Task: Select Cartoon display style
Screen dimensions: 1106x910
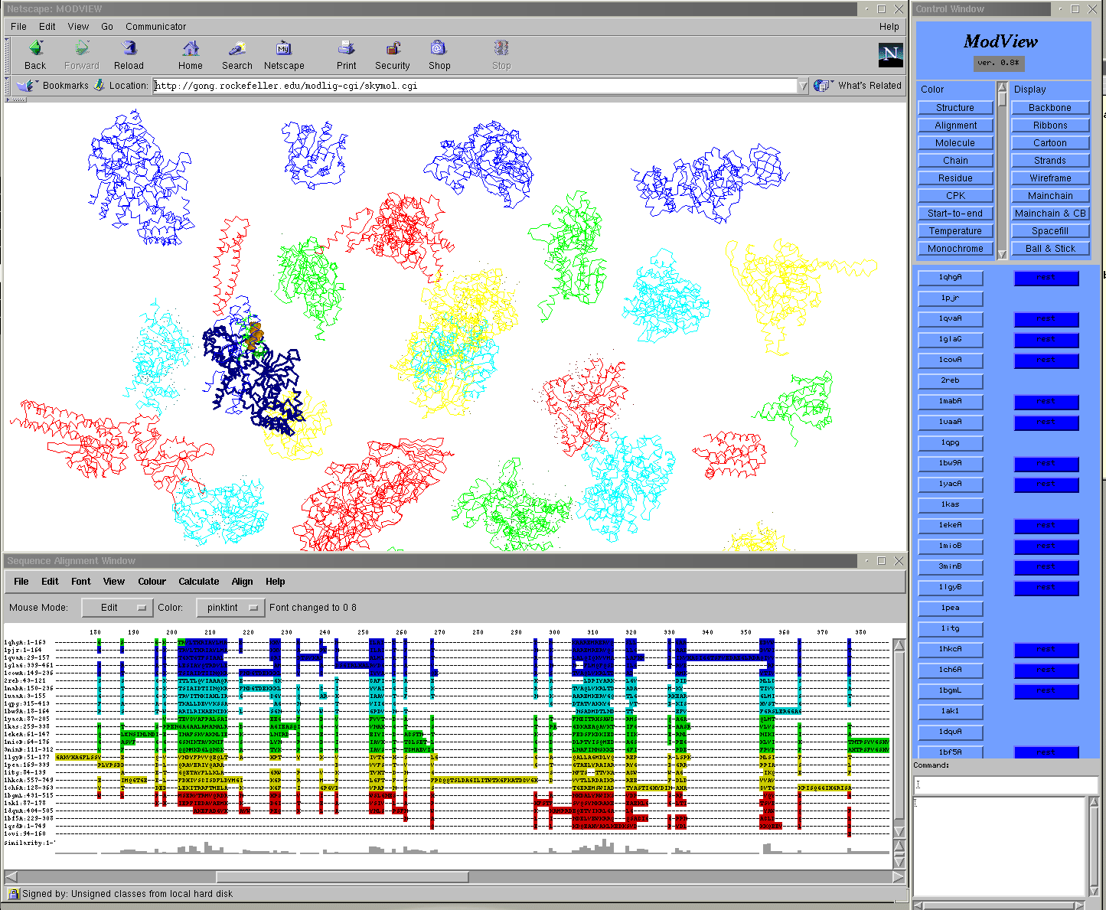Action: click(x=1049, y=143)
